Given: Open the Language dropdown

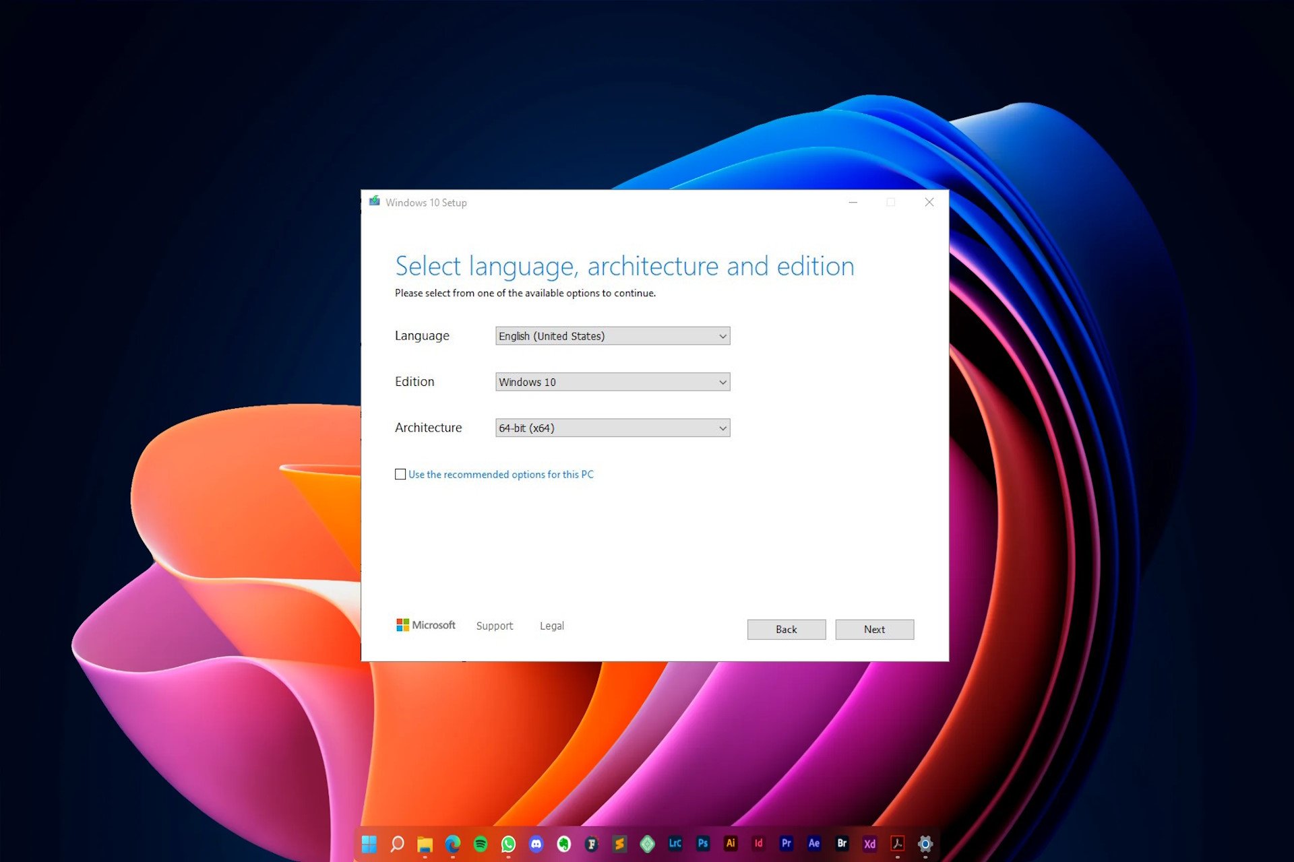Looking at the screenshot, I should pyautogui.click(x=613, y=336).
